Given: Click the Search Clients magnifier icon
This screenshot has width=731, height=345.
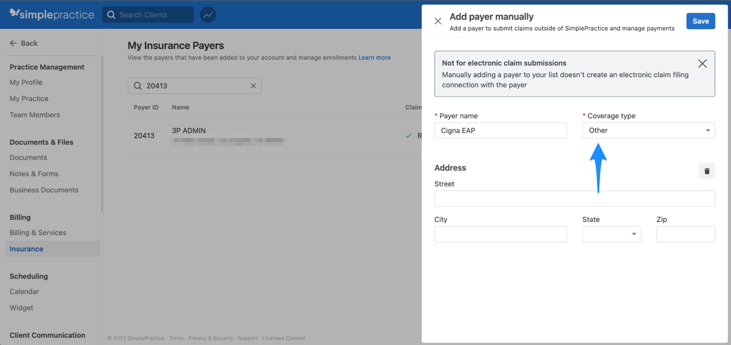Looking at the screenshot, I should click(x=112, y=15).
